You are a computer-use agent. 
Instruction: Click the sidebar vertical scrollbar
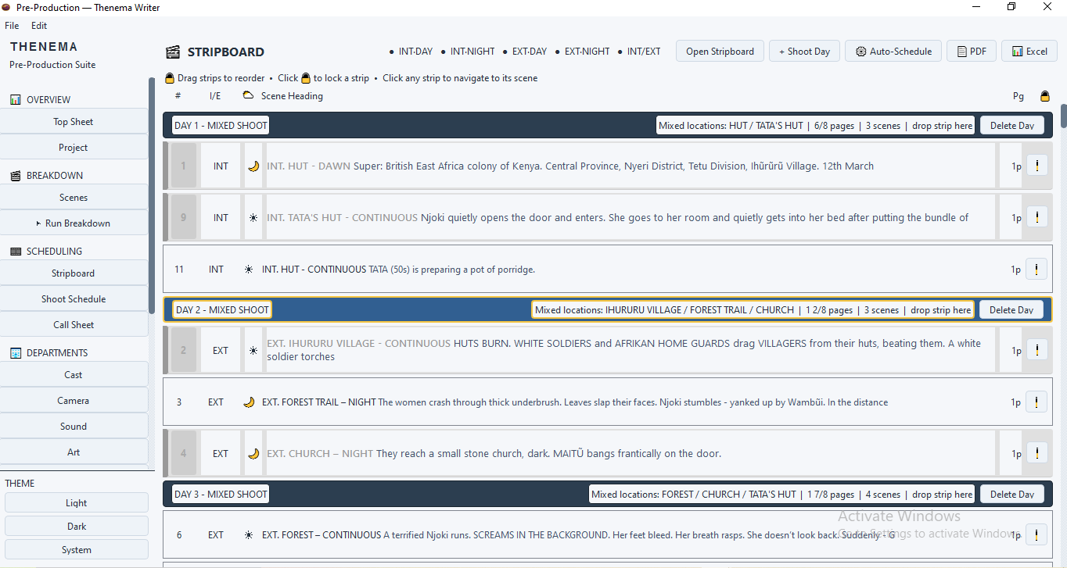tap(151, 195)
